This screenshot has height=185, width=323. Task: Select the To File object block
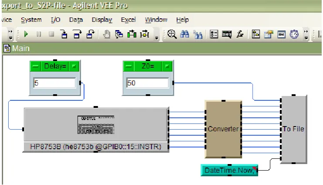click(x=294, y=129)
